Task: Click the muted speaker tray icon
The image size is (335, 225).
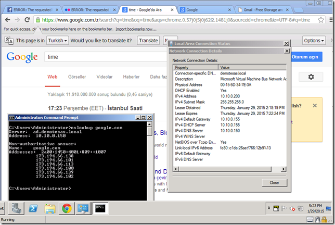Action: tap(292, 208)
